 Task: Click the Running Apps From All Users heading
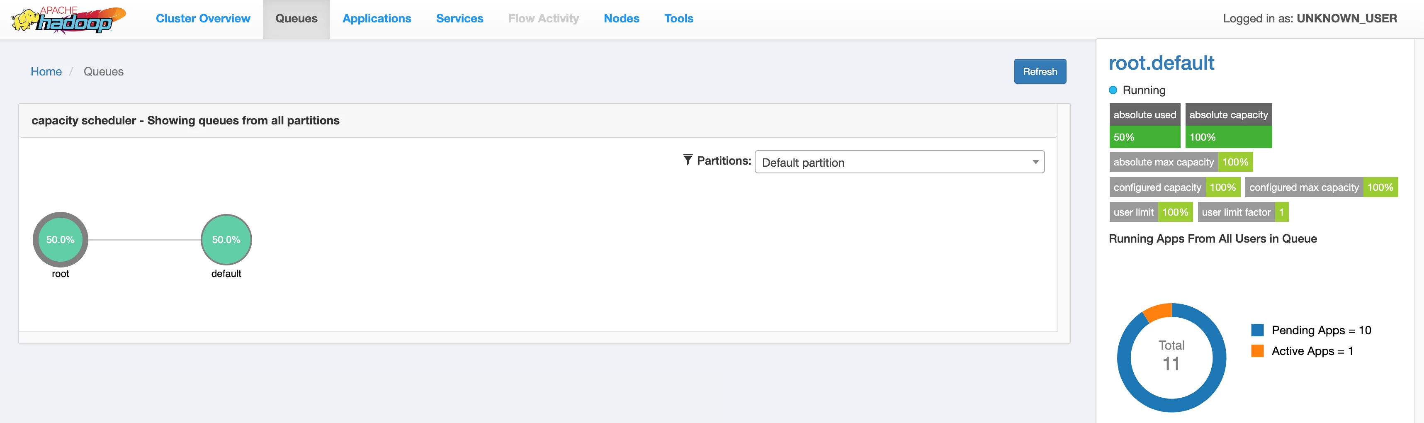pos(1213,239)
